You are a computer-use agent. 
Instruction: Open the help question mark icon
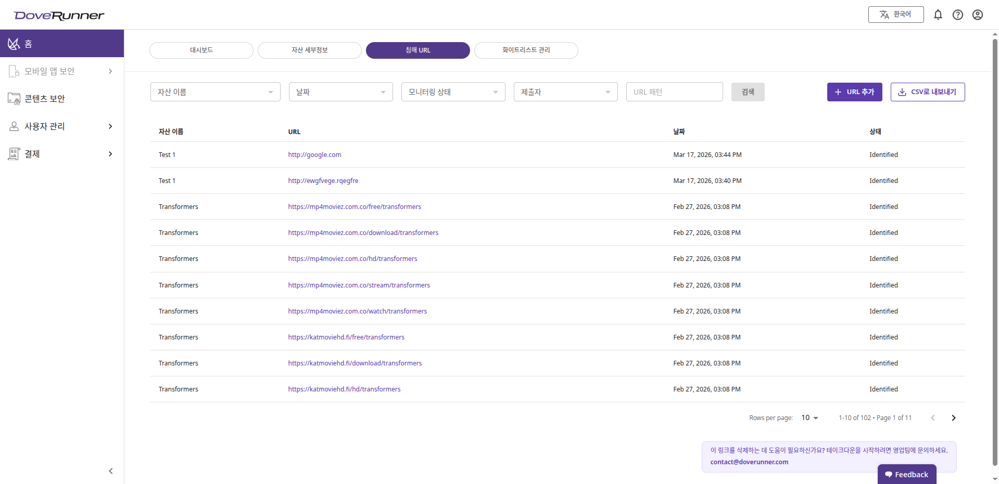pos(957,15)
